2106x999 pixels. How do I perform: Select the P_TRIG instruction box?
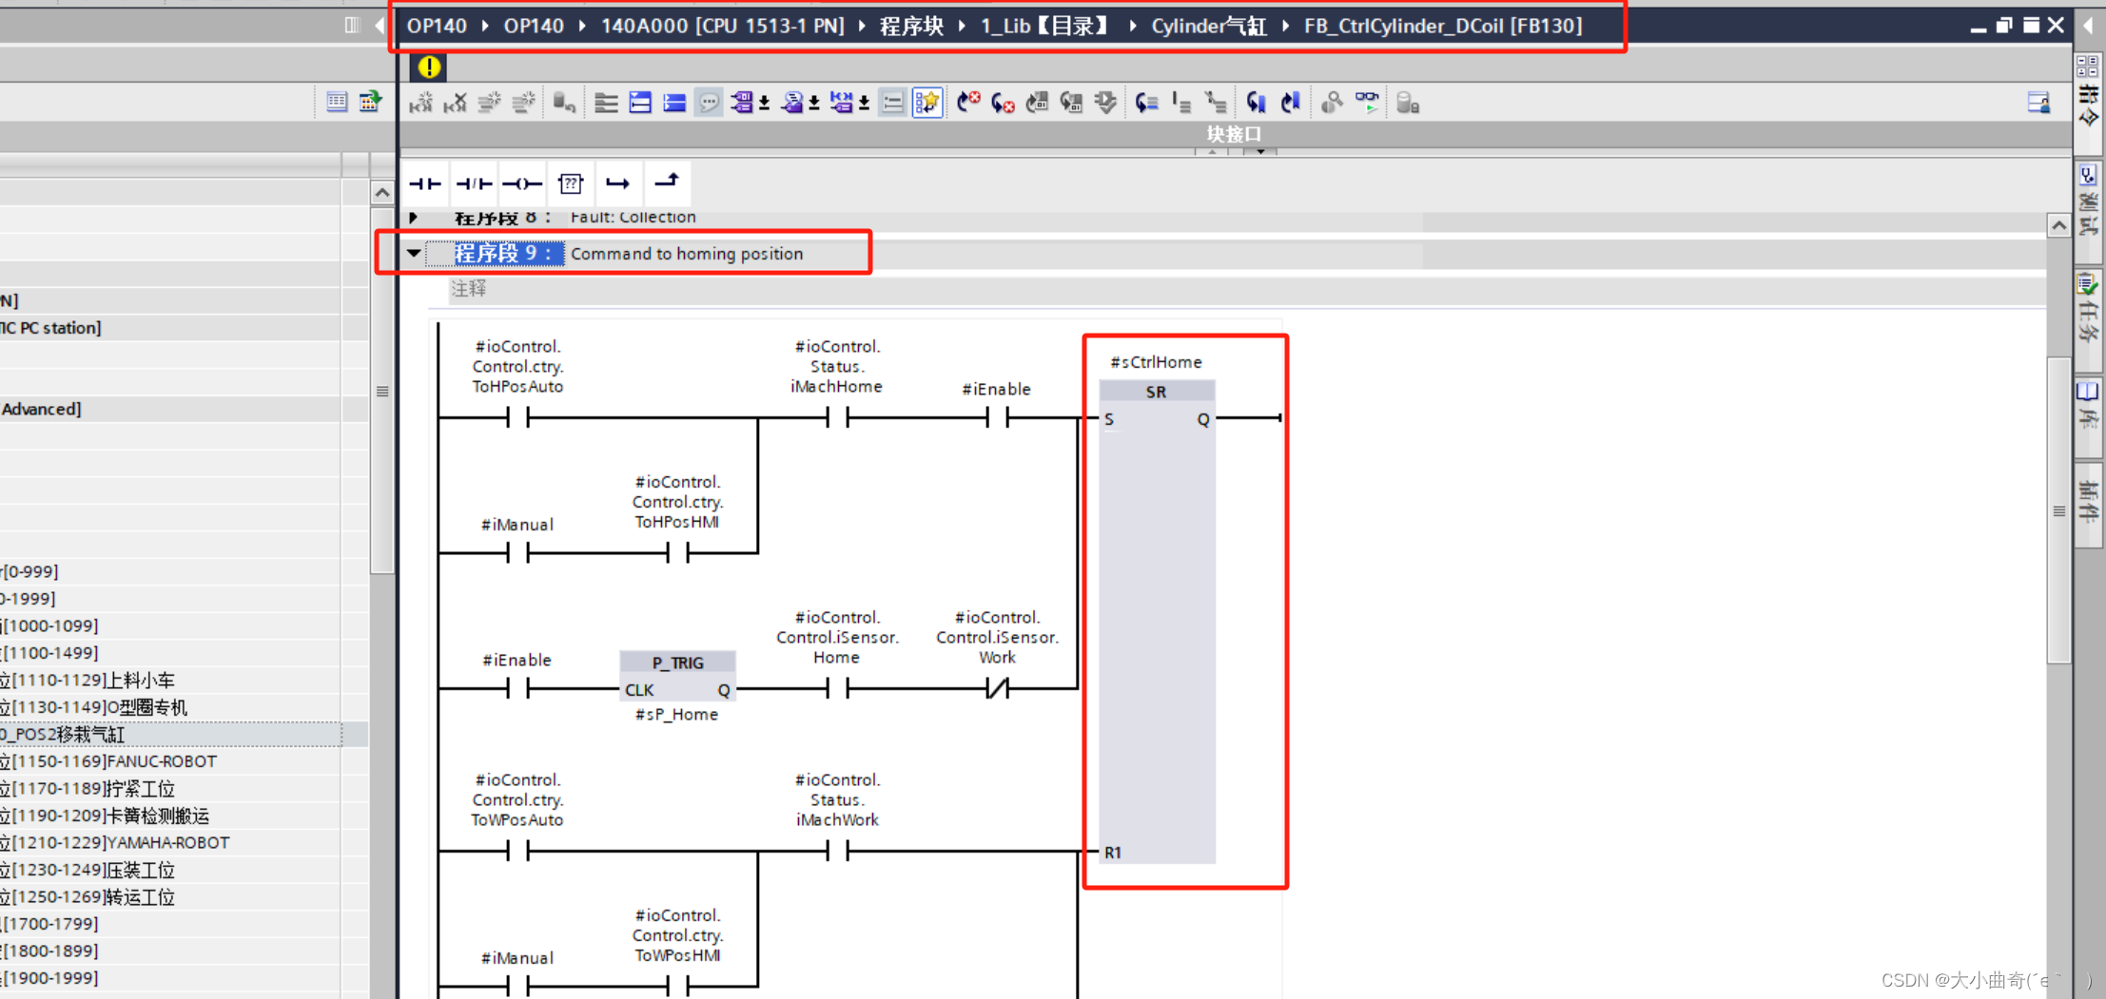677,677
